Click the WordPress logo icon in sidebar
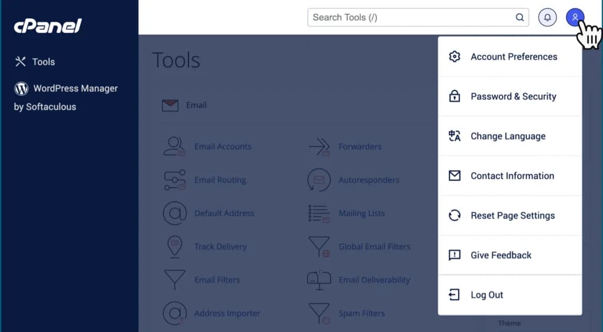The height and width of the screenshot is (332, 603). coord(21,88)
